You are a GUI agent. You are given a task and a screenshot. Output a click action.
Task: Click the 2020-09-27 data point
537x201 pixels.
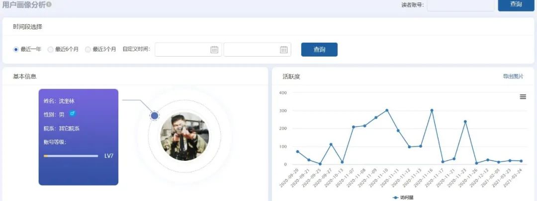pos(331,144)
